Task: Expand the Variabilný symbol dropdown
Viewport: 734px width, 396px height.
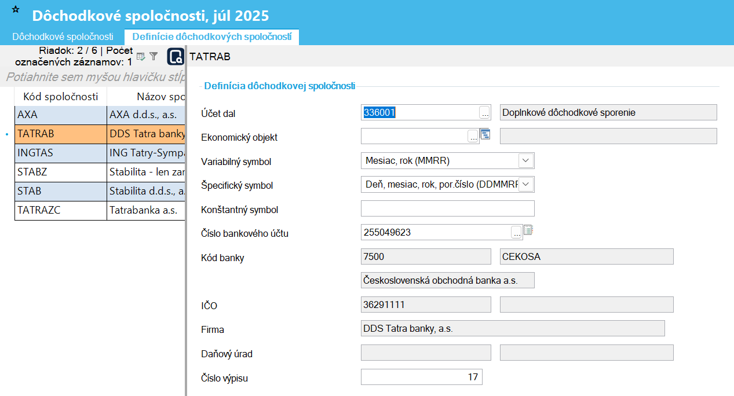Action: click(526, 160)
